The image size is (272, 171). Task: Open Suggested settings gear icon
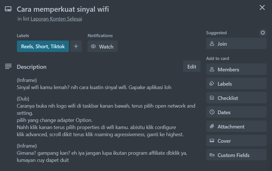tap(263, 33)
